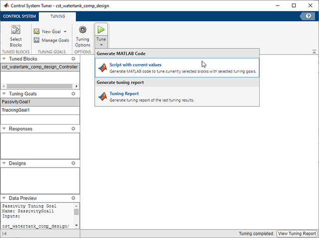
Task: Click the Tuning Report MATLAB icon
Action: tap(103, 96)
